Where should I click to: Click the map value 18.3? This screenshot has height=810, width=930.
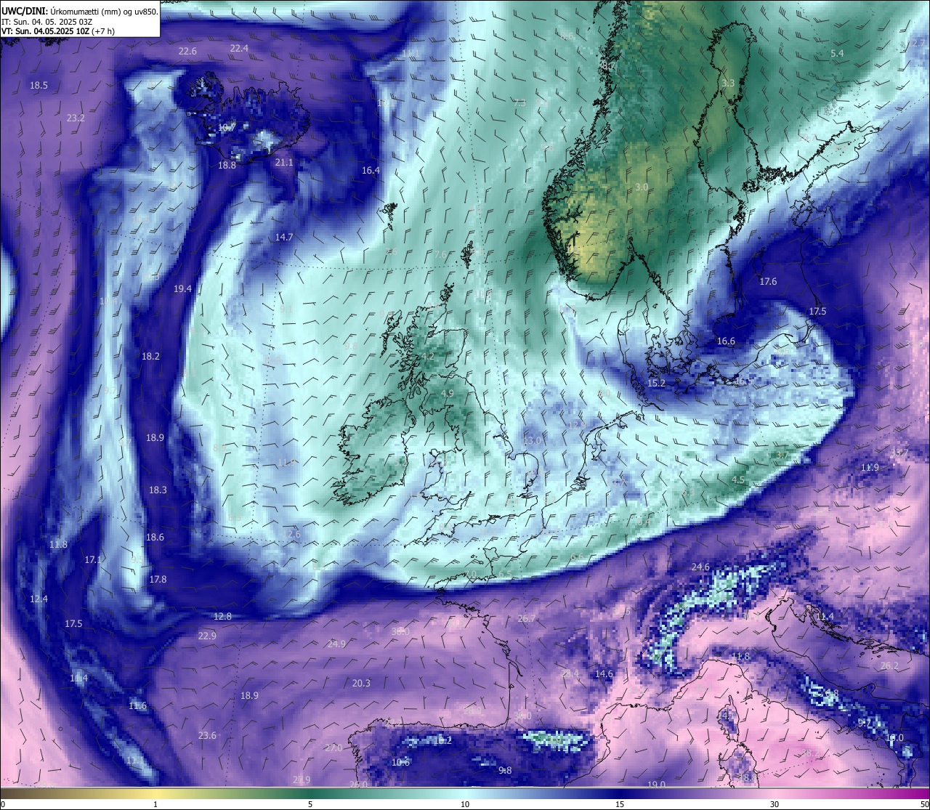pos(158,490)
